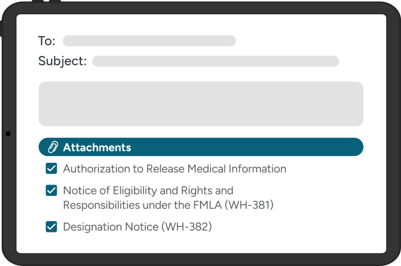Click the large message body area
Viewport: 401px width, 266px height.
point(200,104)
